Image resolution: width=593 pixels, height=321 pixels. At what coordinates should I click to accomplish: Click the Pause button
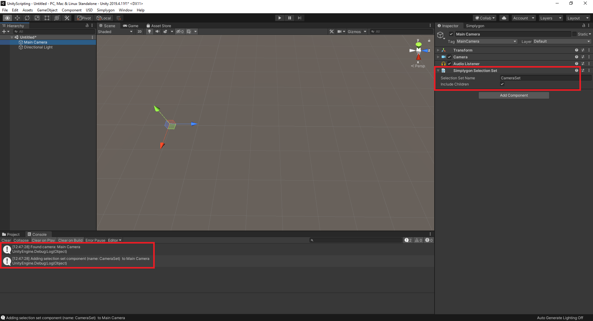coord(289,18)
